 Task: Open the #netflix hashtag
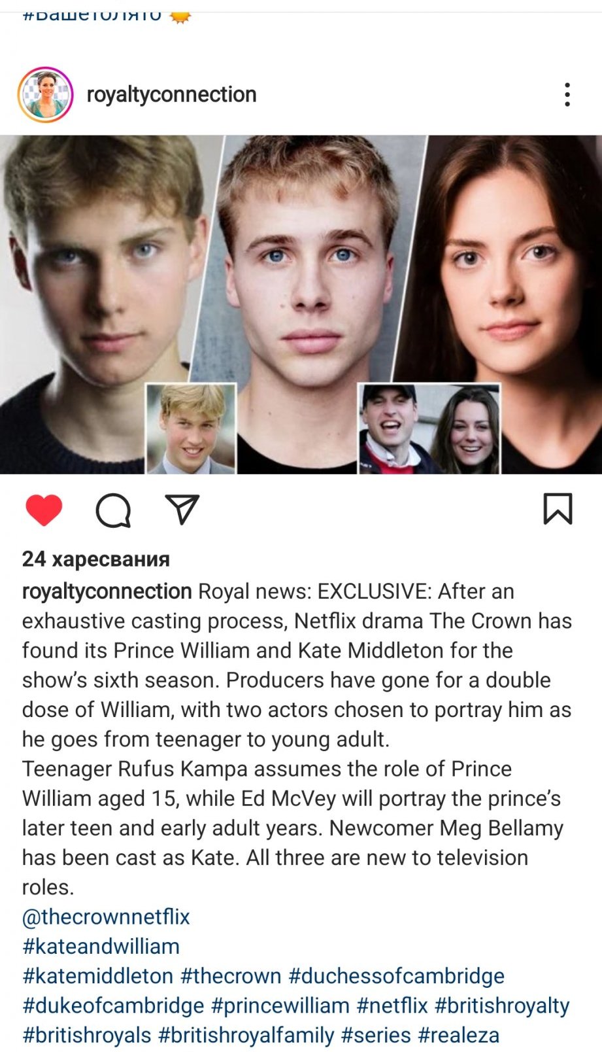[x=392, y=1006]
